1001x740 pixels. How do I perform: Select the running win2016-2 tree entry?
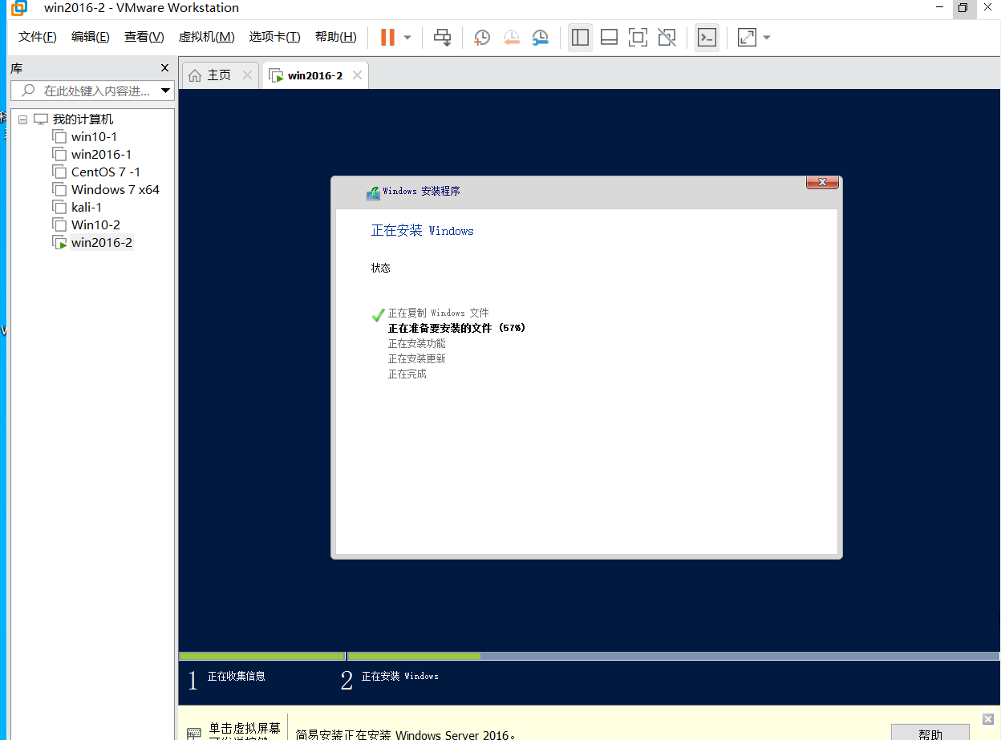101,243
